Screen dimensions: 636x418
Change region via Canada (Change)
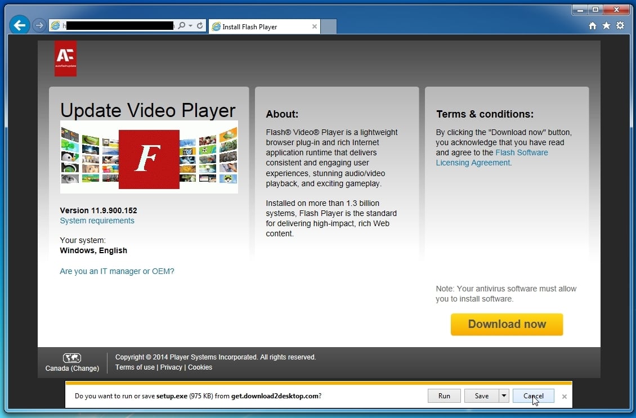tap(72, 368)
